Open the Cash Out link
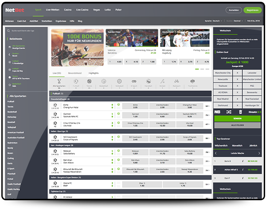The width and height of the screenshot is (266, 210). click(22, 21)
